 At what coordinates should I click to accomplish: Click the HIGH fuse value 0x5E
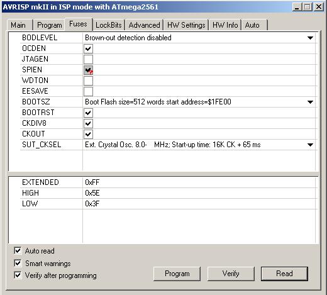(x=92, y=193)
